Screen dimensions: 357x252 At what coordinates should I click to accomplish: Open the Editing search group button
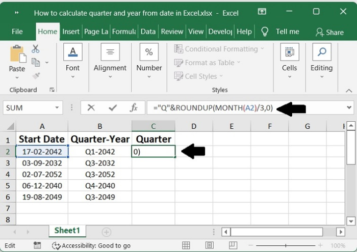click(322, 52)
